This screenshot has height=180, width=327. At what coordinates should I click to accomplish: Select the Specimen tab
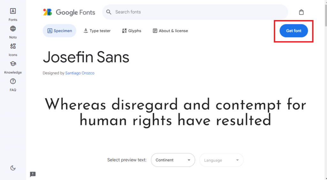click(x=59, y=31)
